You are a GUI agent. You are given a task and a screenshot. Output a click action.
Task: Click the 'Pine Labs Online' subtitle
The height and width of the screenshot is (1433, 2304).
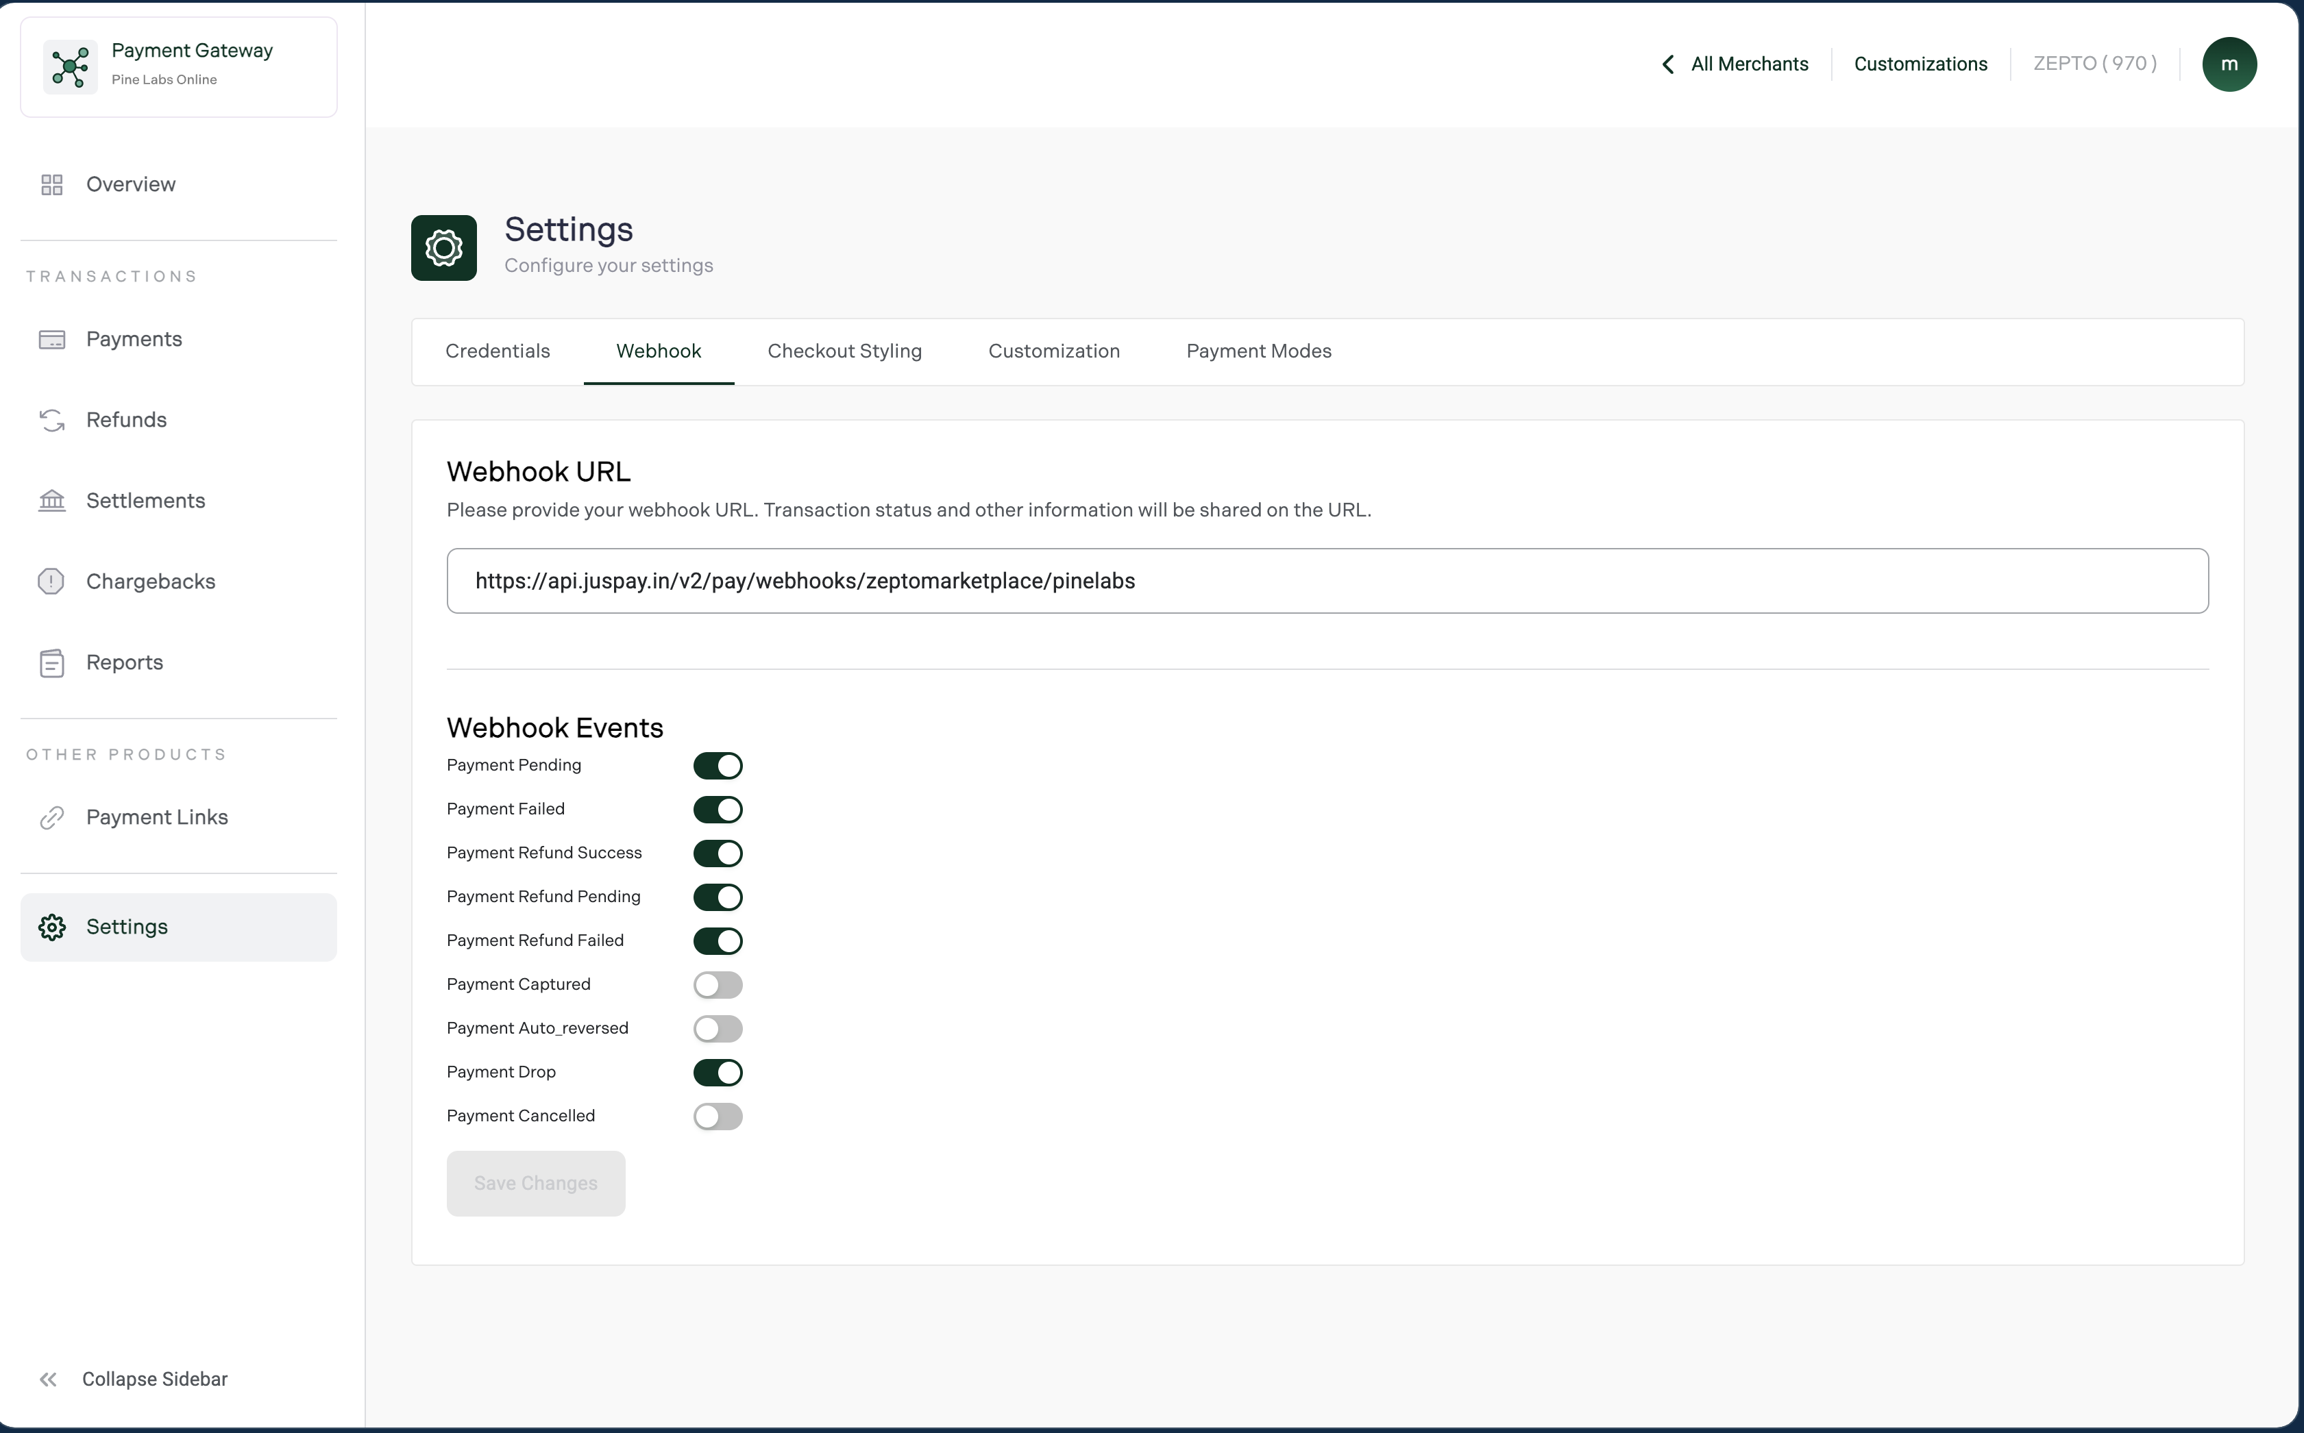[x=164, y=79]
